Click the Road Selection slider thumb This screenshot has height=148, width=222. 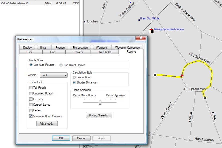point(100,102)
